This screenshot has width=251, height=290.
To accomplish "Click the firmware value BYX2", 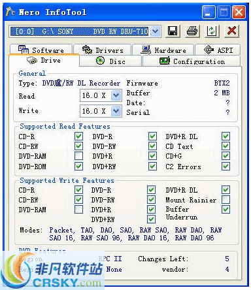I will pos(222,83).
